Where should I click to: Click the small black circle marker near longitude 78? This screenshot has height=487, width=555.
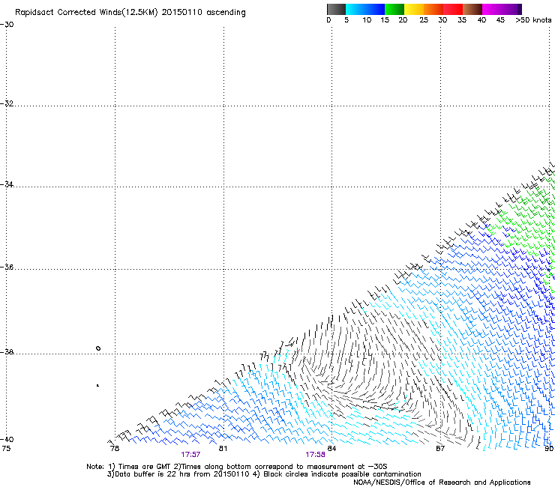click(98, 348)
